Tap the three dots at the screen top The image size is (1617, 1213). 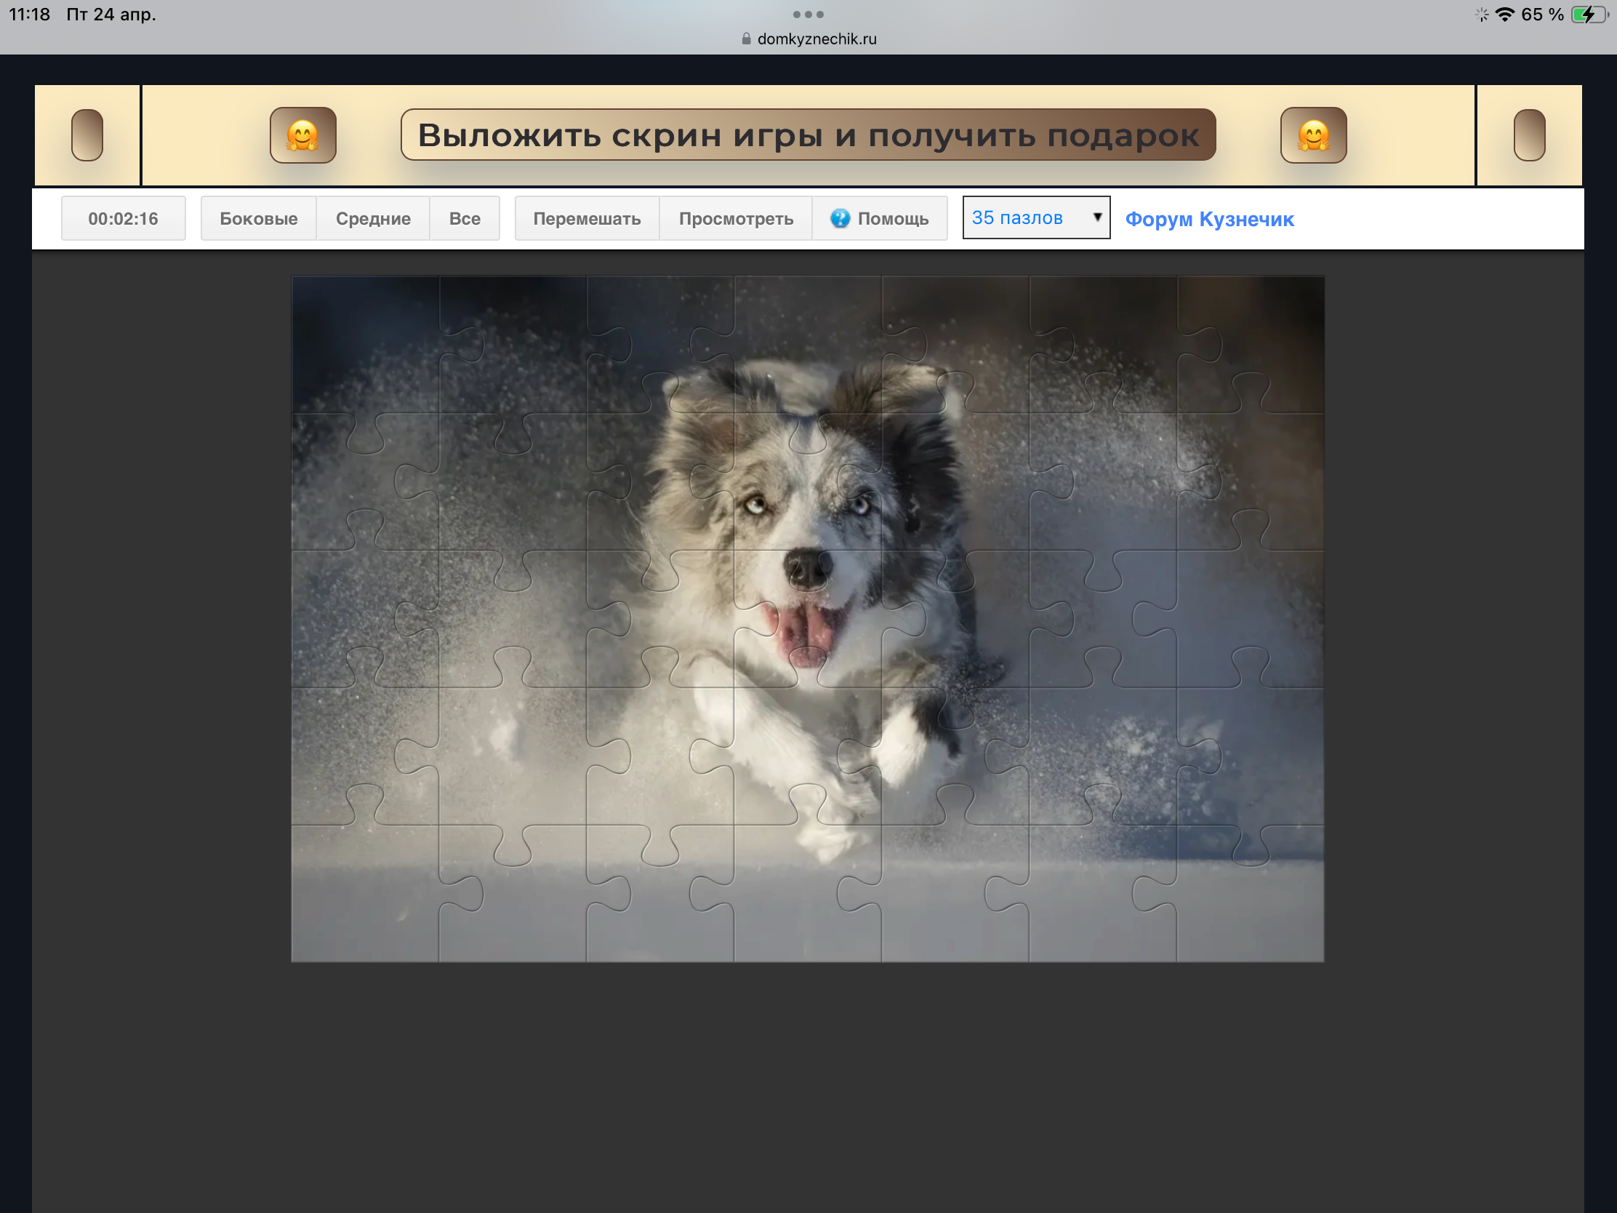pyautogui.click(x=808, y=15)
